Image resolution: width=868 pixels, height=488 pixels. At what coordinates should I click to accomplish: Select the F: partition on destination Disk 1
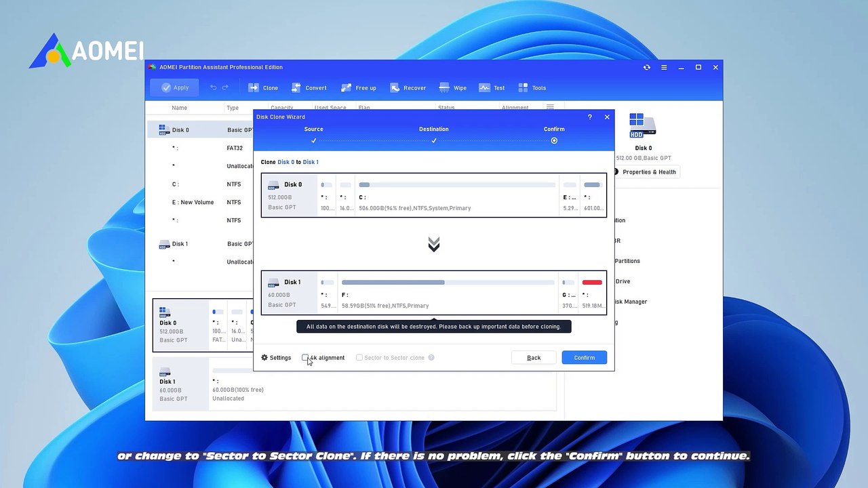coord(448,293)
